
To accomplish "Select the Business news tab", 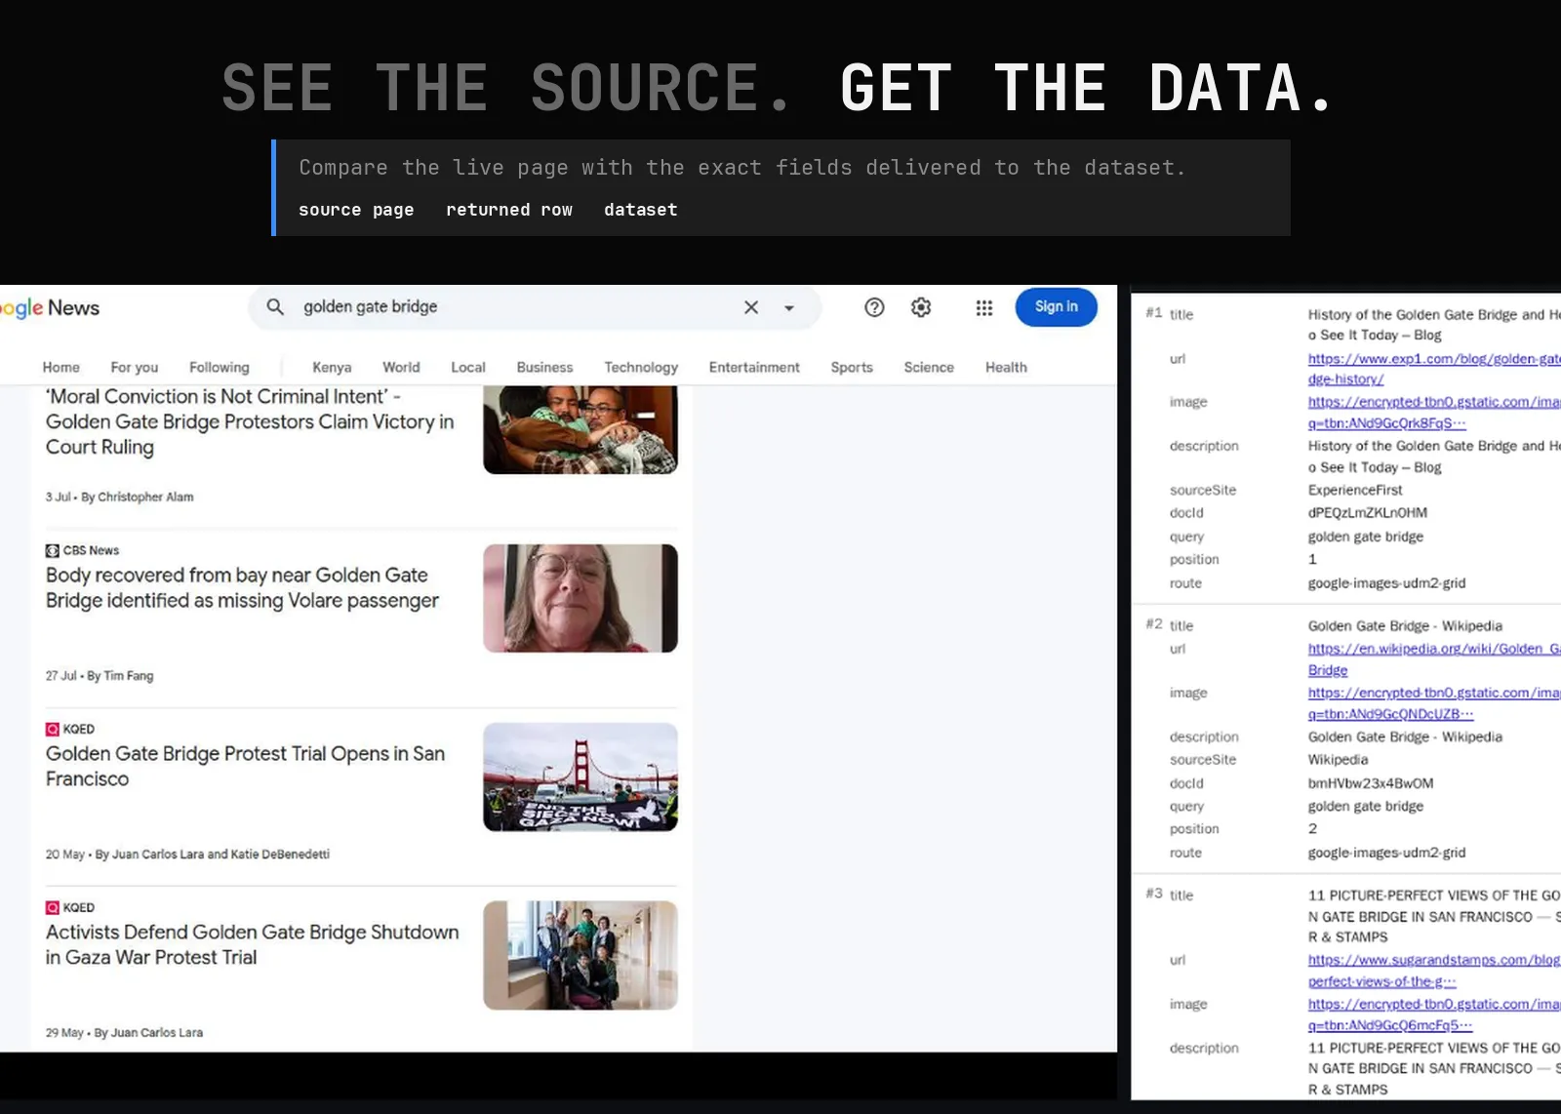I will point(544,368).
